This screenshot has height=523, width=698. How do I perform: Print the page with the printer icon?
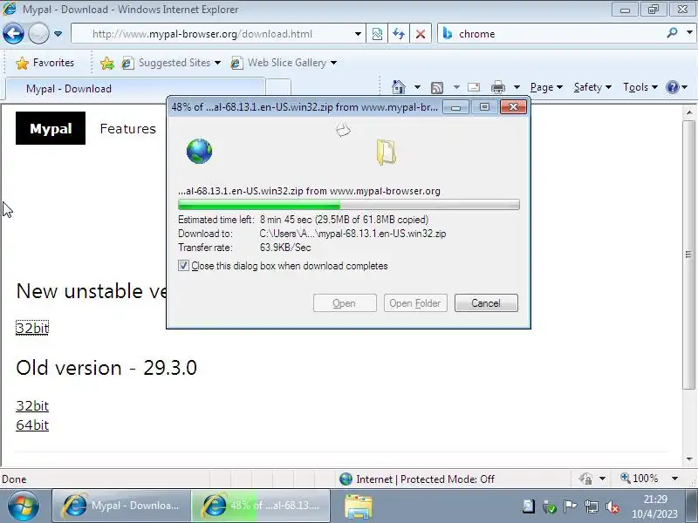pos(497,87)
